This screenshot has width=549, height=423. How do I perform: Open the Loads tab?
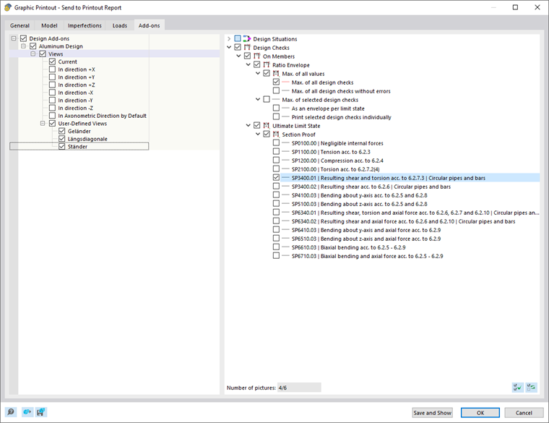tap(120, 25)
